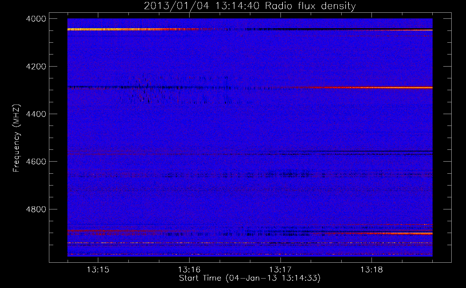Click the plot title "2013/01/04 13:14:40 Radio flux density"
The image size is (466, 288).
(x=250, y=6)
